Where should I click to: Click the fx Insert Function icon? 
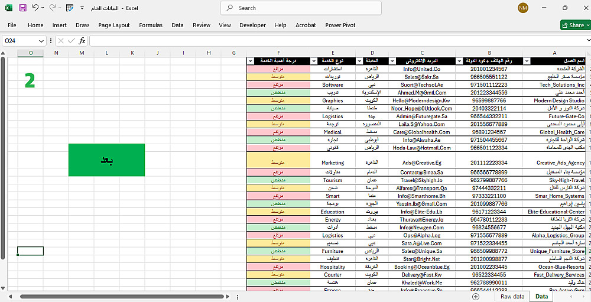[x=82, y=41]
